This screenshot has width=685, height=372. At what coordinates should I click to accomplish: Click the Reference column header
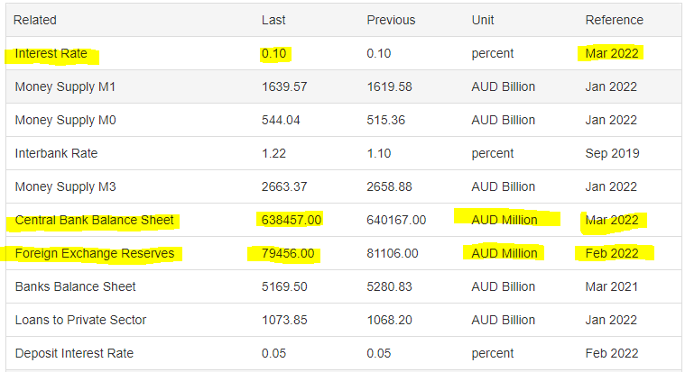(x=615, y=20)
